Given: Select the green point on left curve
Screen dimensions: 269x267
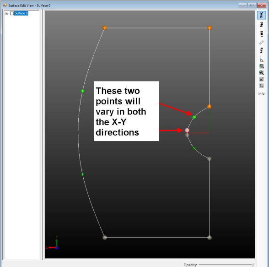Looking at the screenshot, I should point(82,91).
